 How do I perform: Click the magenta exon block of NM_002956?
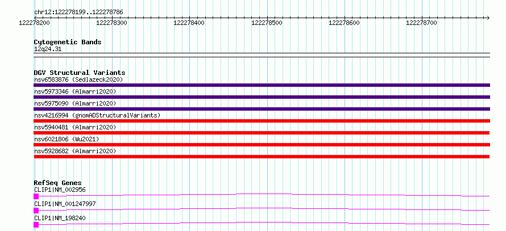(x=36, y=196)
